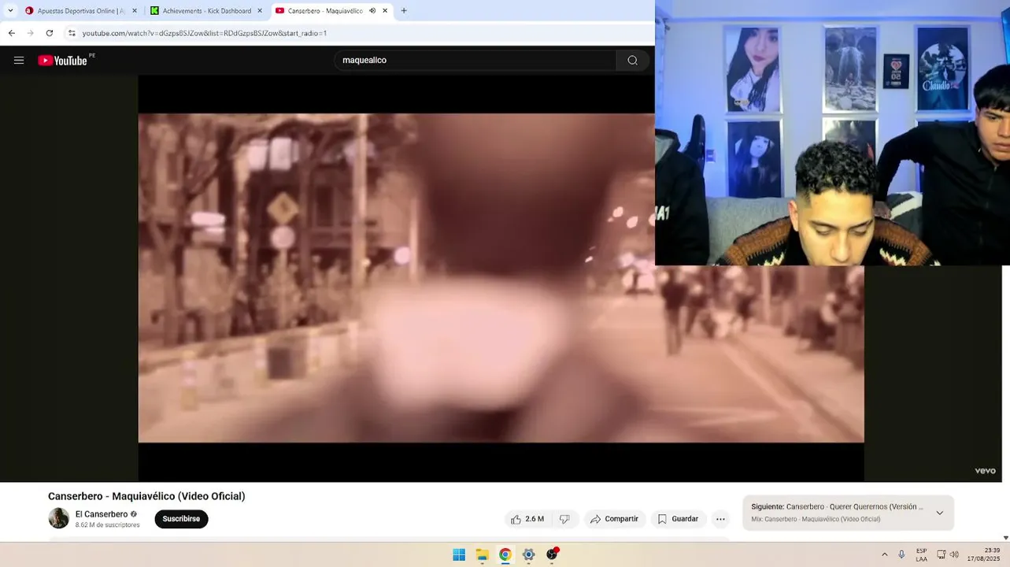The height and width of the screenshot is (567, 1010).
Task: View site information icon in address bar
Action: click(72, 33)
